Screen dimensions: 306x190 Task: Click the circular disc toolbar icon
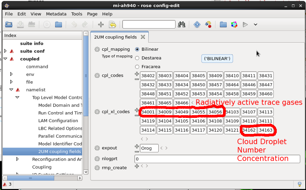[47, 24]
